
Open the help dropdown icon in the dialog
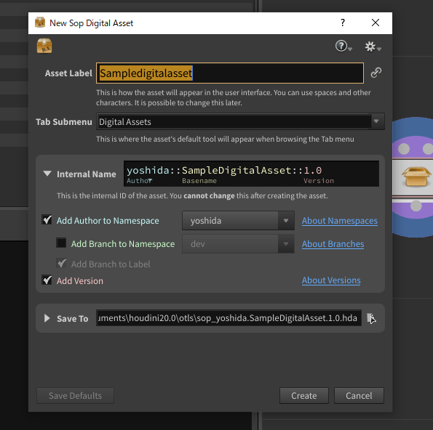click(x=343, y=46)
